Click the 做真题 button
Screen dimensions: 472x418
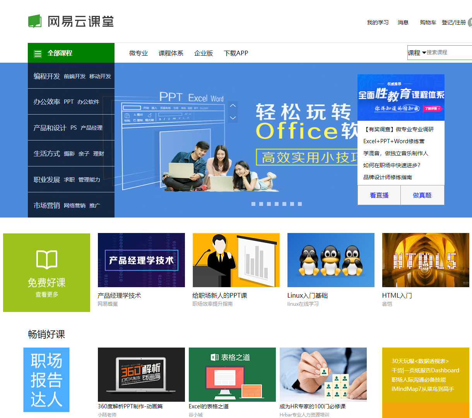coord(422,195)
